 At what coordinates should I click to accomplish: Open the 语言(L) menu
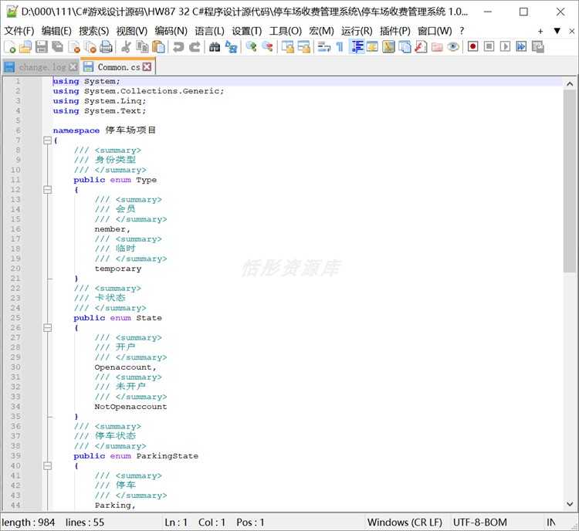pos(210,31)
